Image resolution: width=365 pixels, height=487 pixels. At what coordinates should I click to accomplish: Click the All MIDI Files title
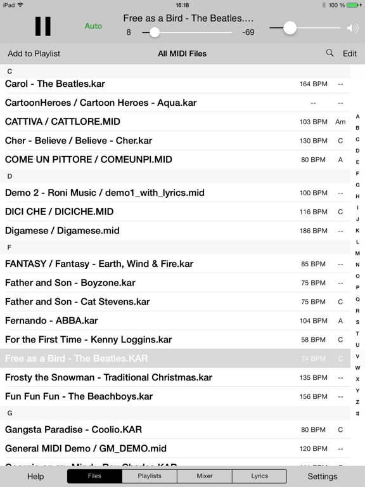pos(182,54)
